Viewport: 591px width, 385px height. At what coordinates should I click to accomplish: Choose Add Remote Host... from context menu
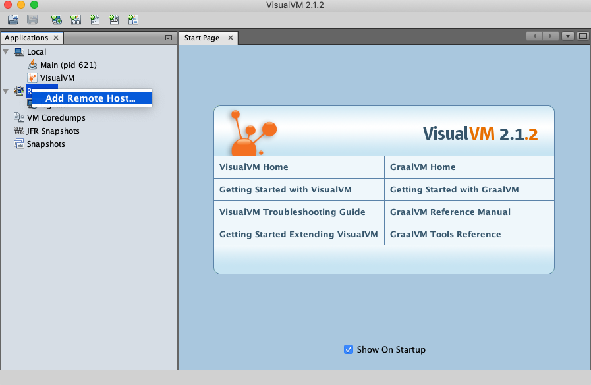pos(92,98)
